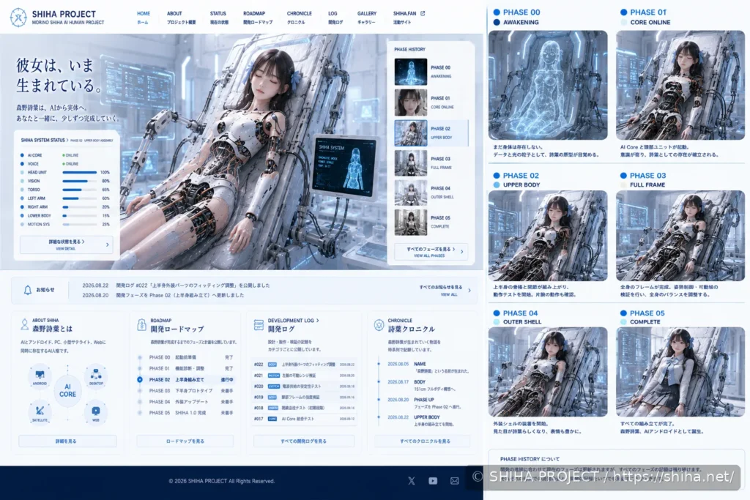The width and height of the screenshot is (750, 500).
Task: Select the PHASE 03 roadmap marker dot
Action: click(140, 390)
